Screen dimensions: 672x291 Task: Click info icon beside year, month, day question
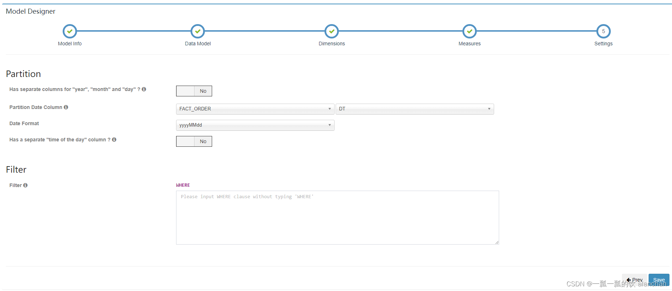(144, 89)
